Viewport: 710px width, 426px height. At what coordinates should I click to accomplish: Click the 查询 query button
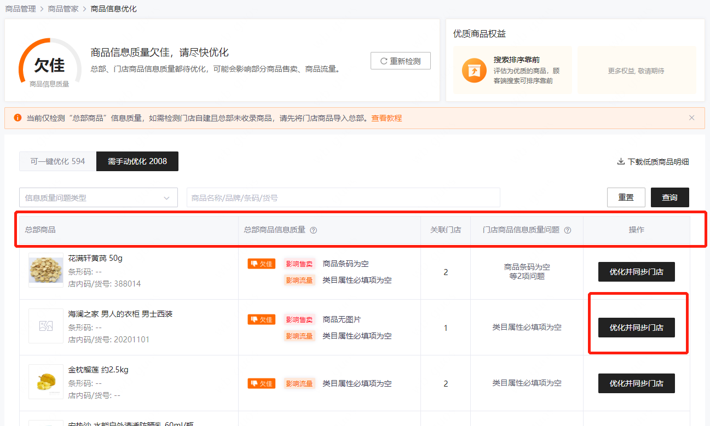click(x=670, y=197)
